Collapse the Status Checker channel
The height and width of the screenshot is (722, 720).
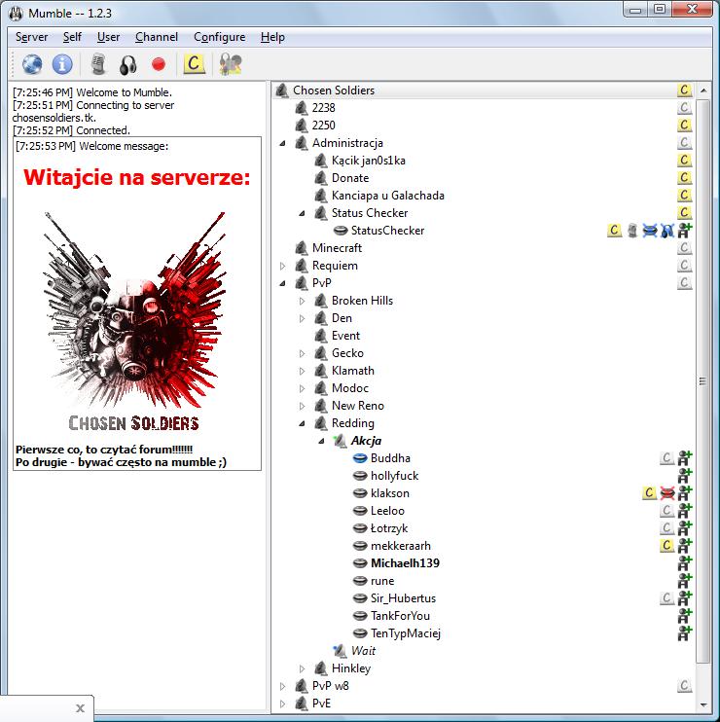point(302,213)
